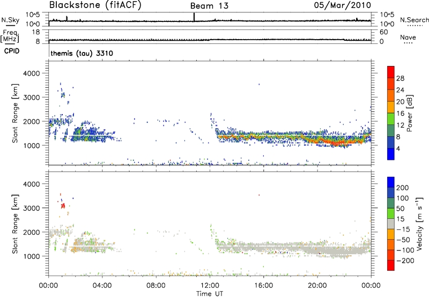Click the 16:00 time tick label
Image resolution: width=429 pixels, height=297 pixels.
[263, 286]
